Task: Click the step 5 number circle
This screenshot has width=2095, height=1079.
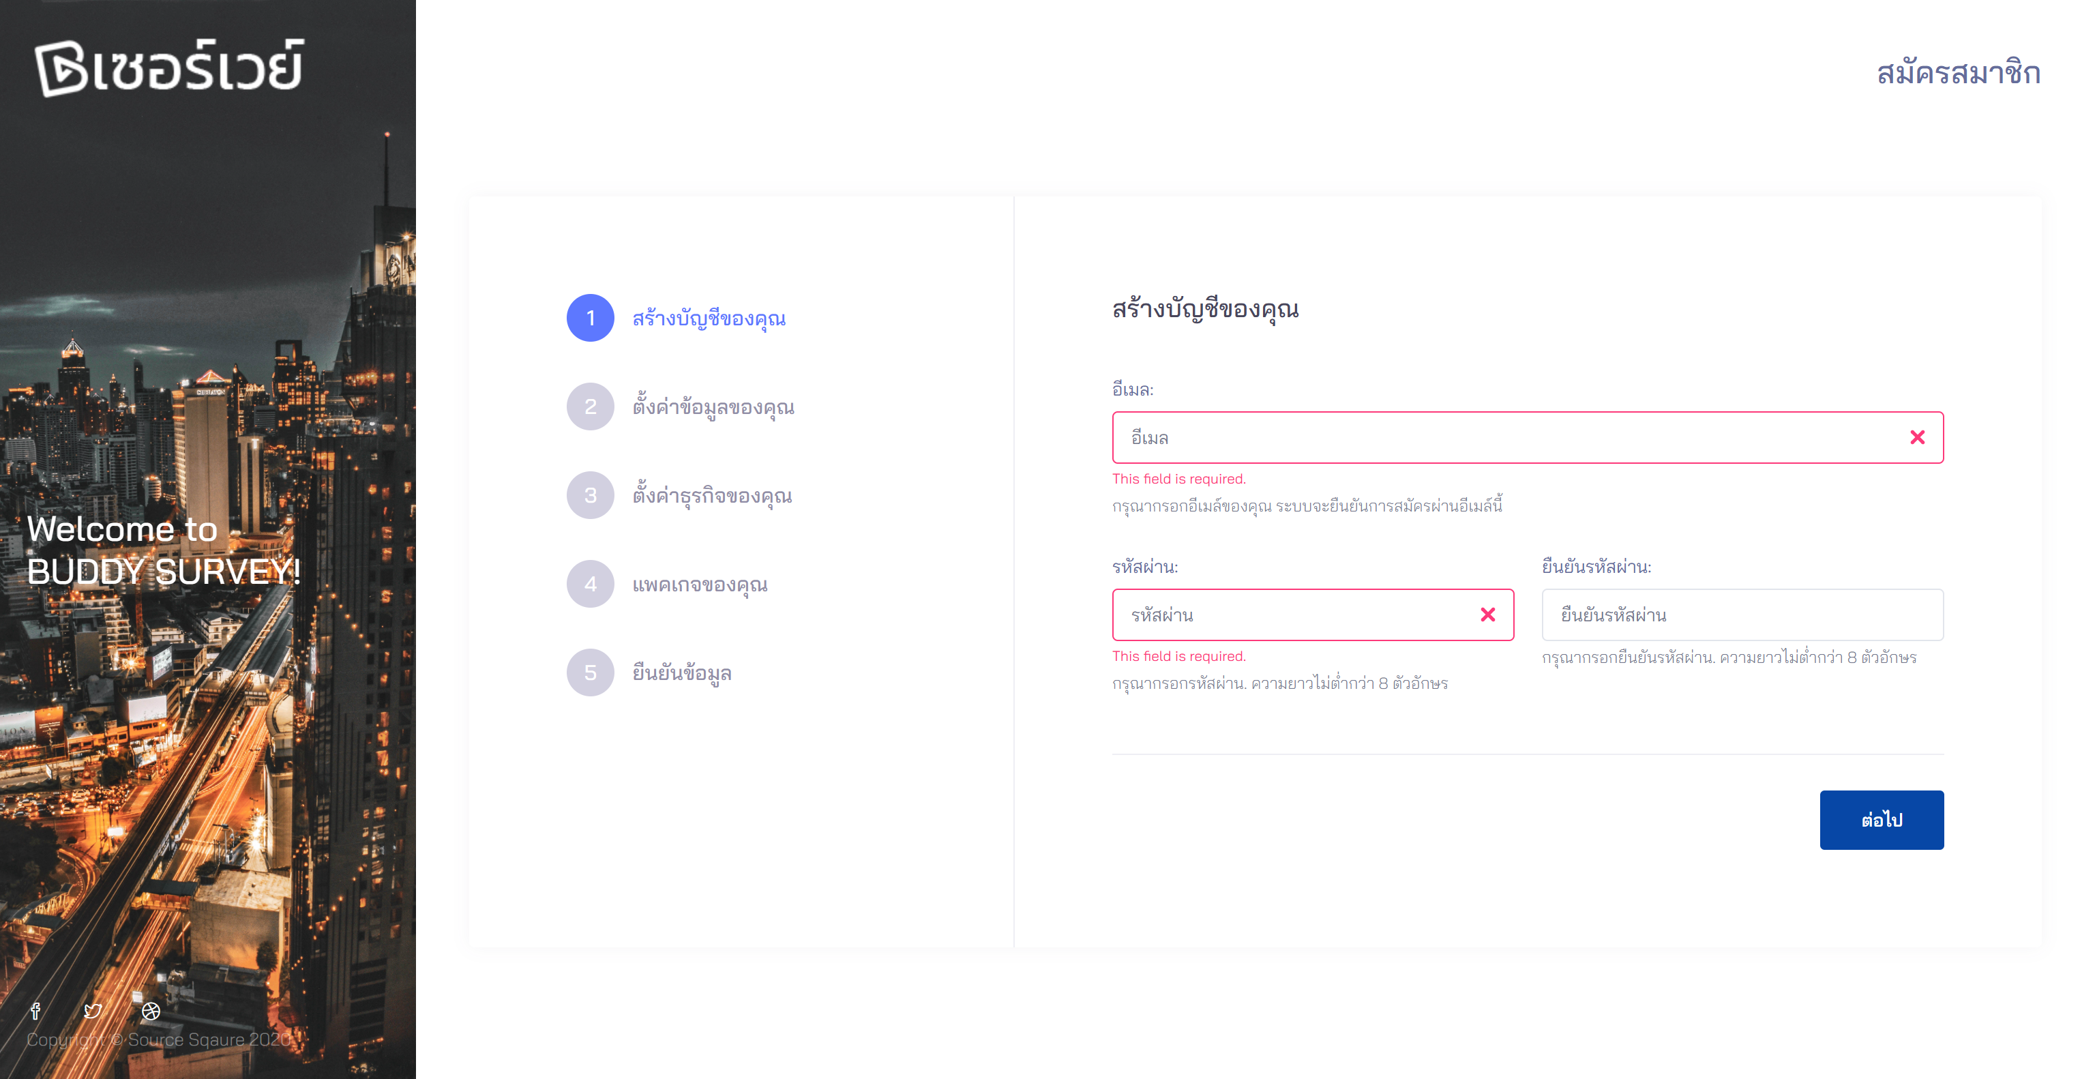Action: [591, 672]
